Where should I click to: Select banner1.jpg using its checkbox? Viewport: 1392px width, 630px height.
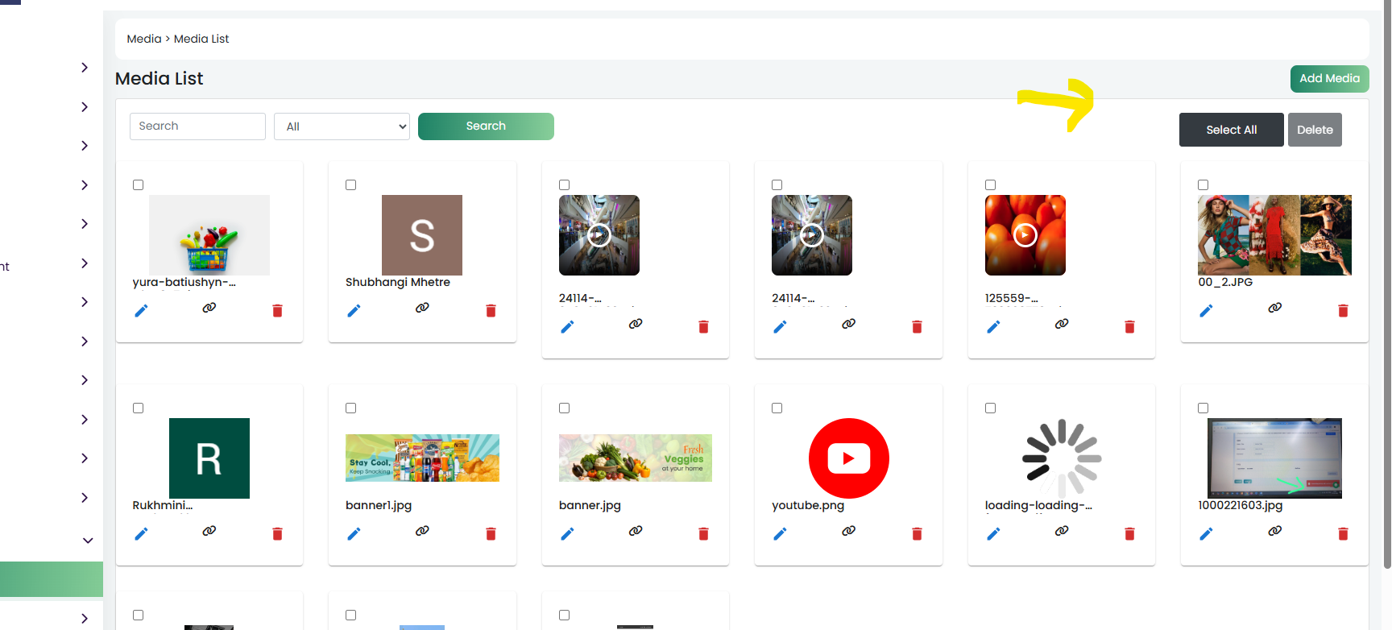point(351,408)
